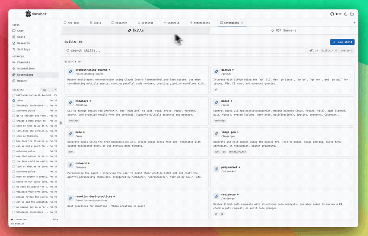Click the 'connected' status indicator
The height and width of the screenshot is (236, 368).
point(19,219)
